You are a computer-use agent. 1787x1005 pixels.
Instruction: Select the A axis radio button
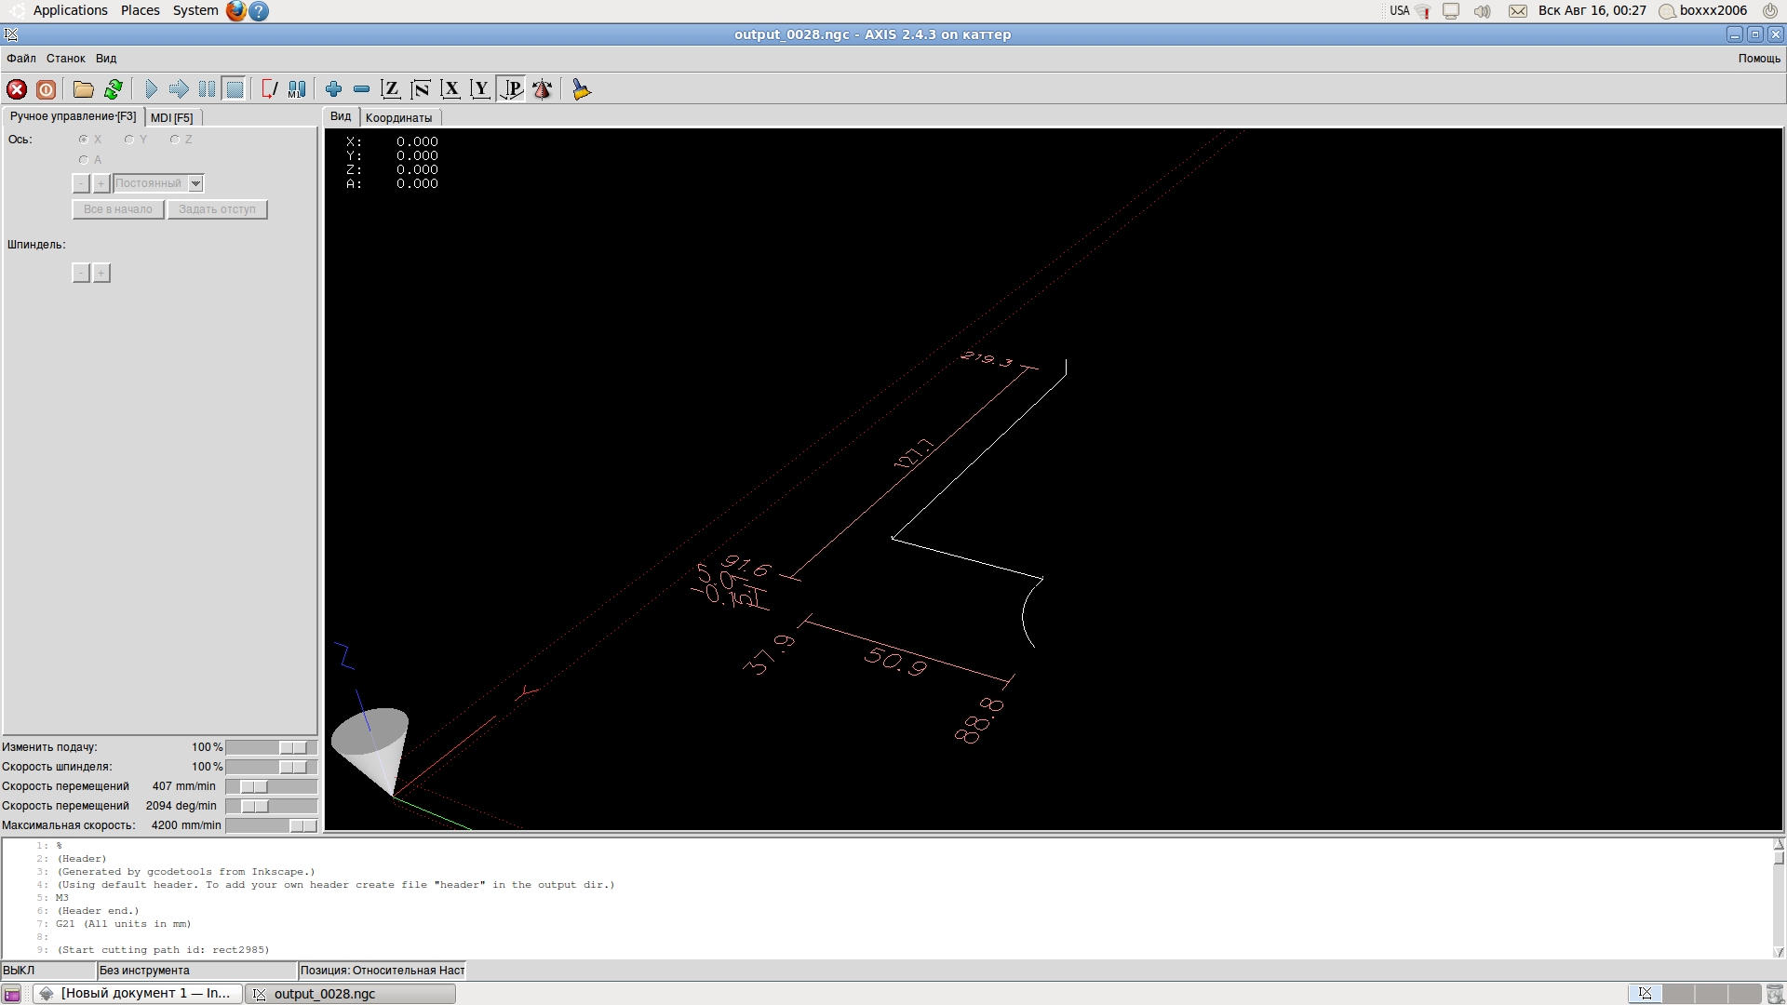tap(84, 160)
